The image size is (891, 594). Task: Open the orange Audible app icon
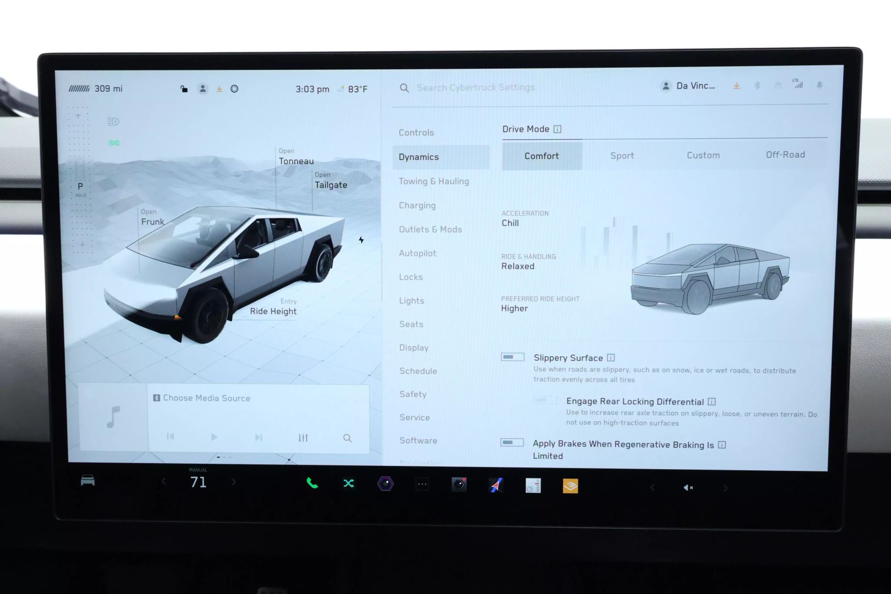pyautogui.click(x=570, y=486)
